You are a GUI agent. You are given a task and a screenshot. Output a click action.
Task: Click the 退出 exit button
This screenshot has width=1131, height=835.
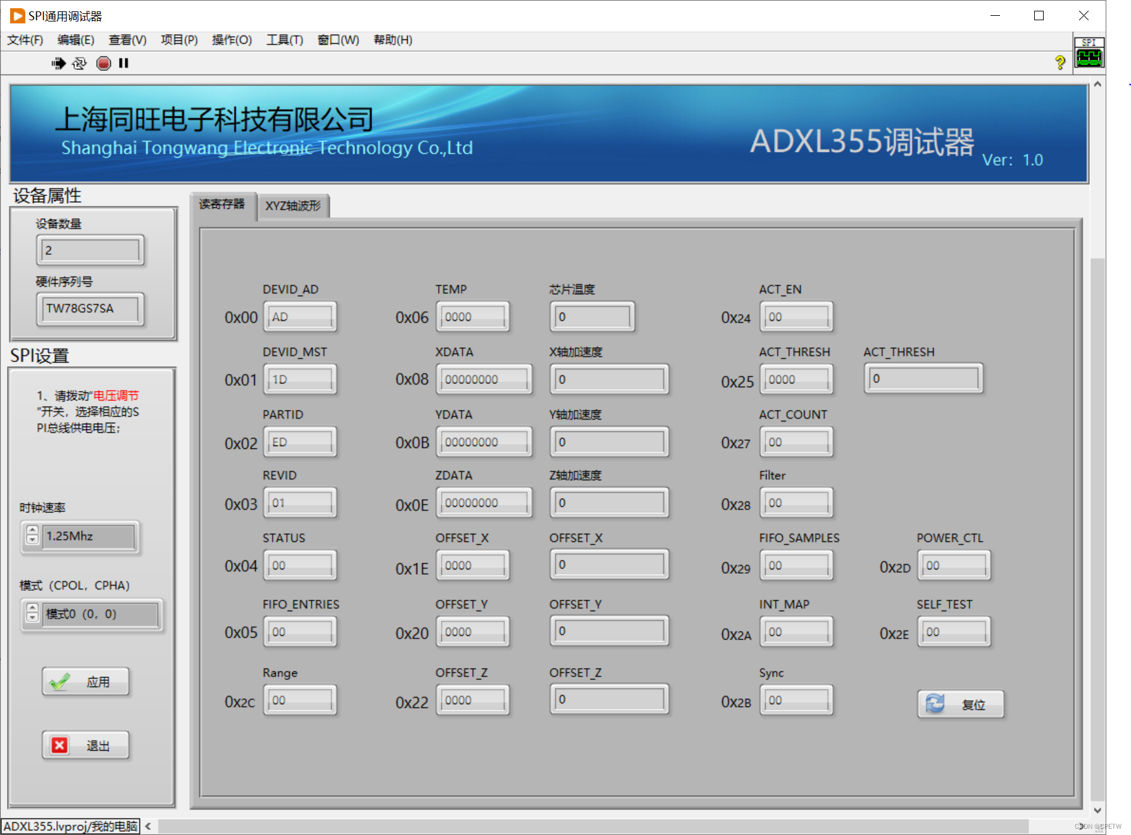pos(85,745)
